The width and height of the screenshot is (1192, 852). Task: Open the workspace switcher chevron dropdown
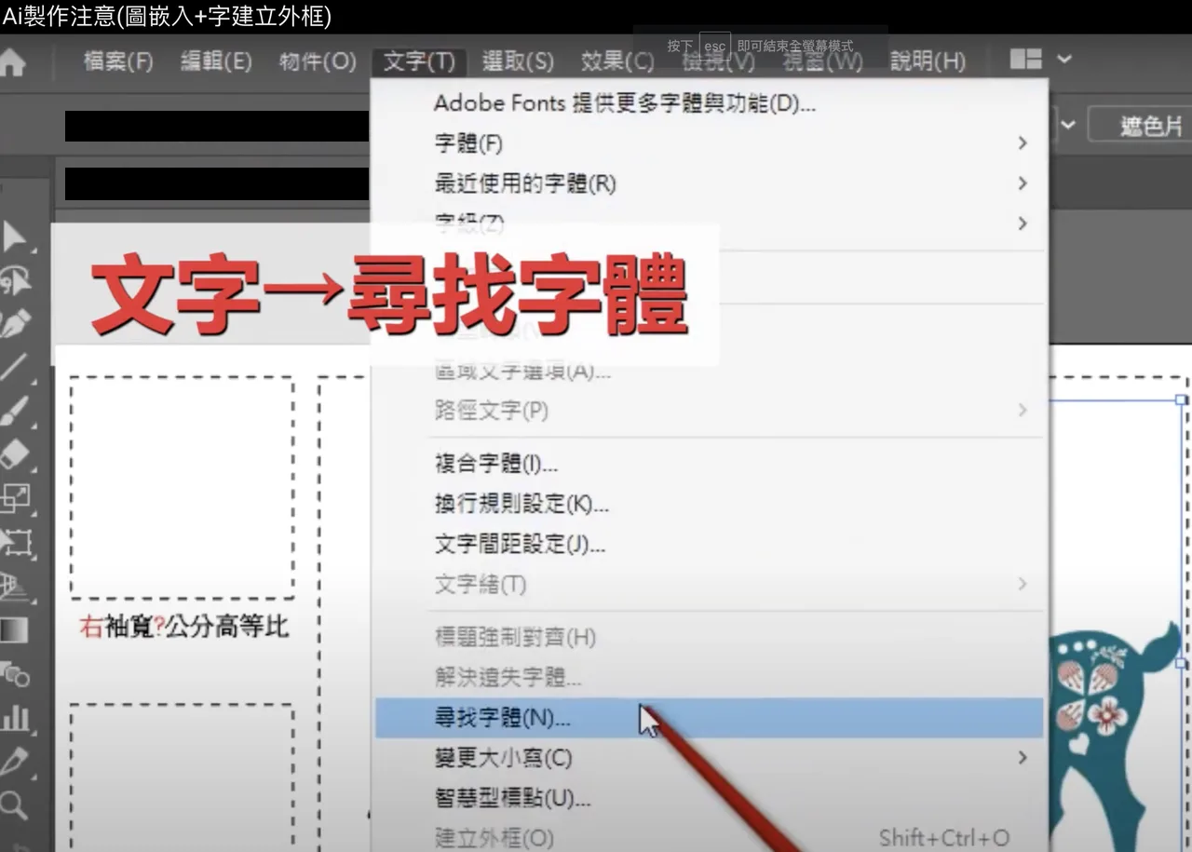click(1063, 60)
